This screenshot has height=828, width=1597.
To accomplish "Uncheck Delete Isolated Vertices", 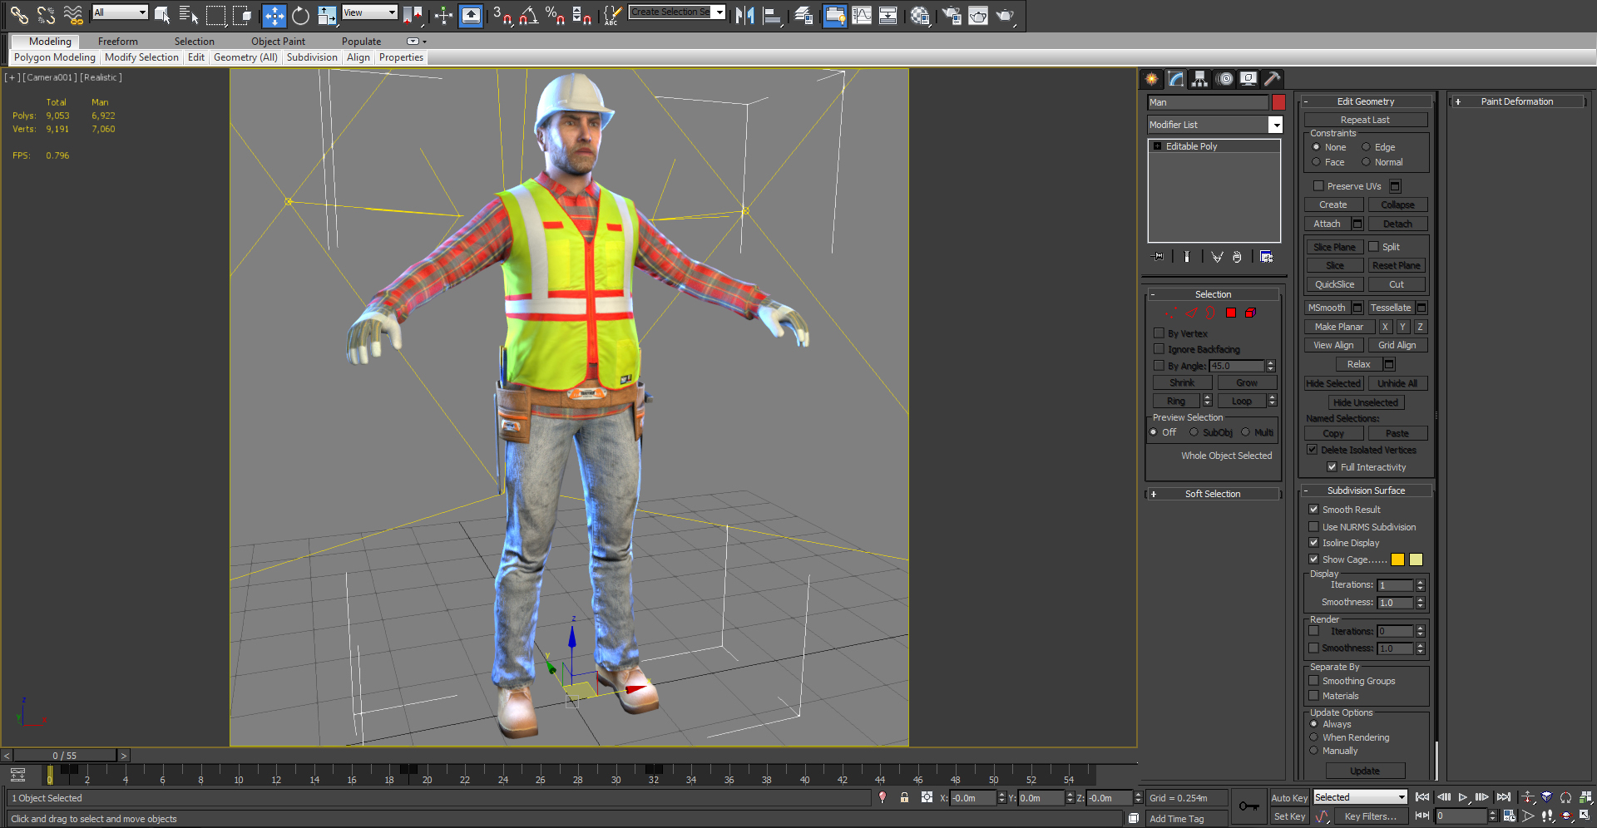I will 1313,450.
